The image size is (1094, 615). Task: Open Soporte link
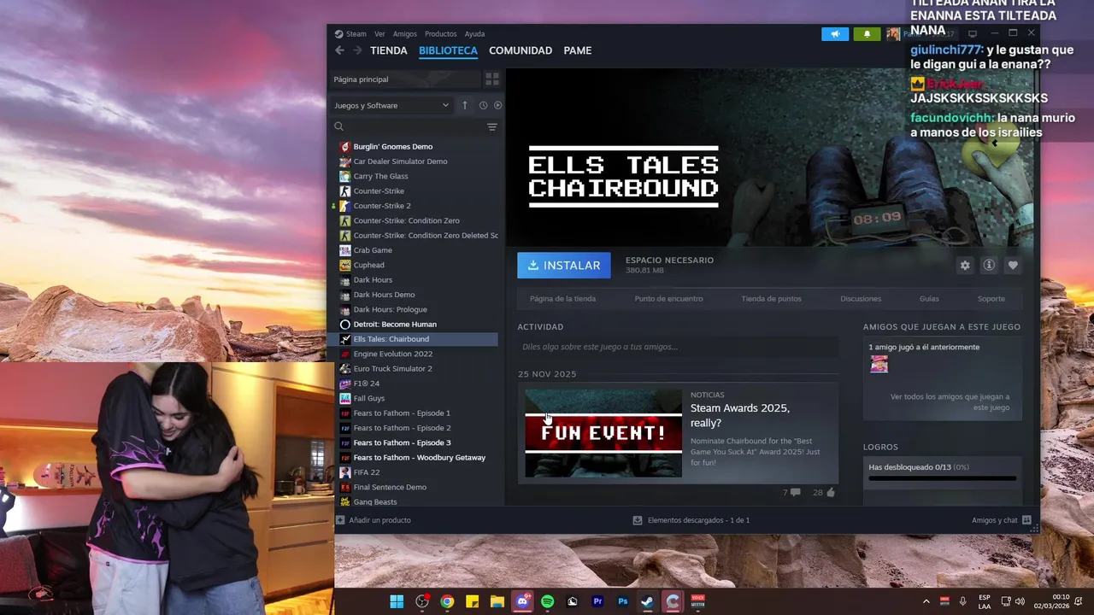click(x=991, y=299)
